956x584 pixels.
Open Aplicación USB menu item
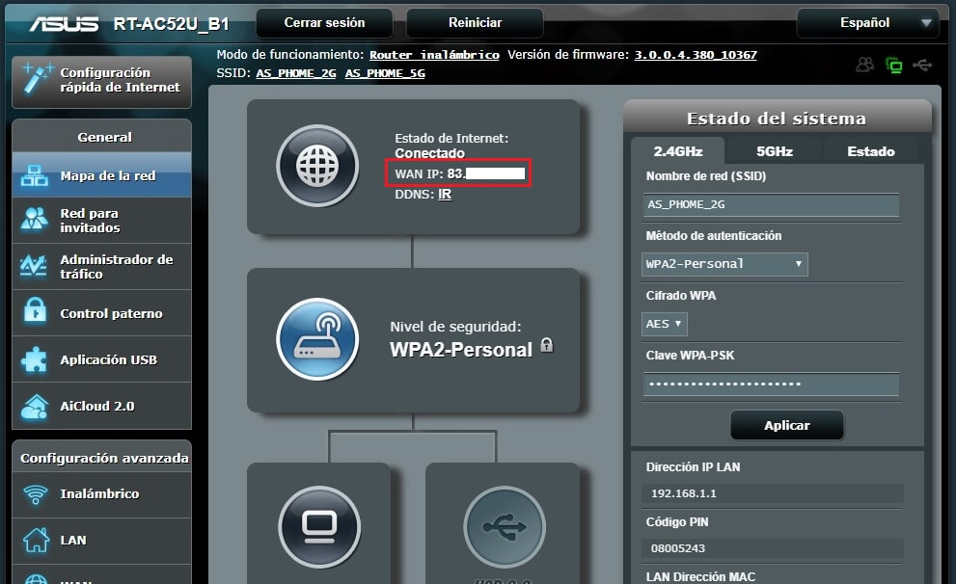tap(102, 359)
